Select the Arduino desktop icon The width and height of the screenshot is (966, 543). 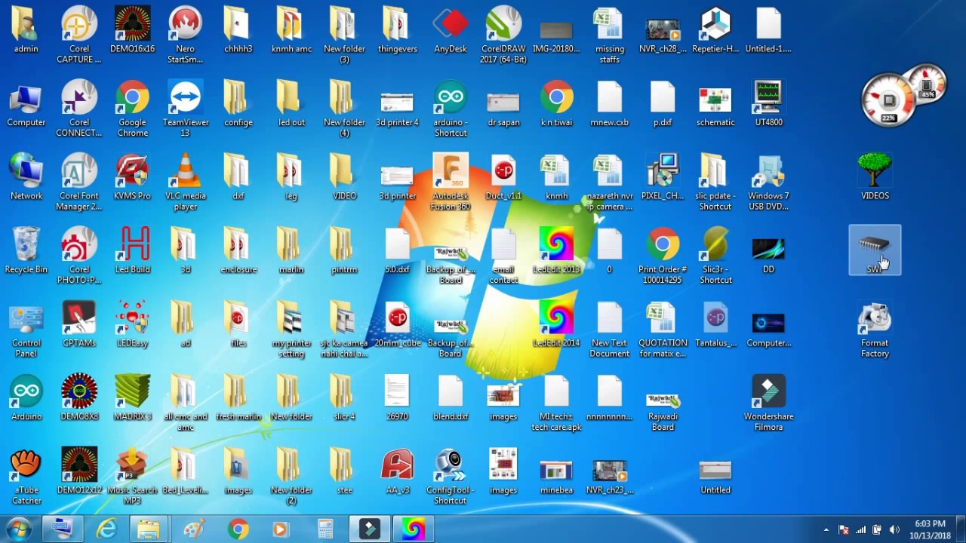[26, 399]
